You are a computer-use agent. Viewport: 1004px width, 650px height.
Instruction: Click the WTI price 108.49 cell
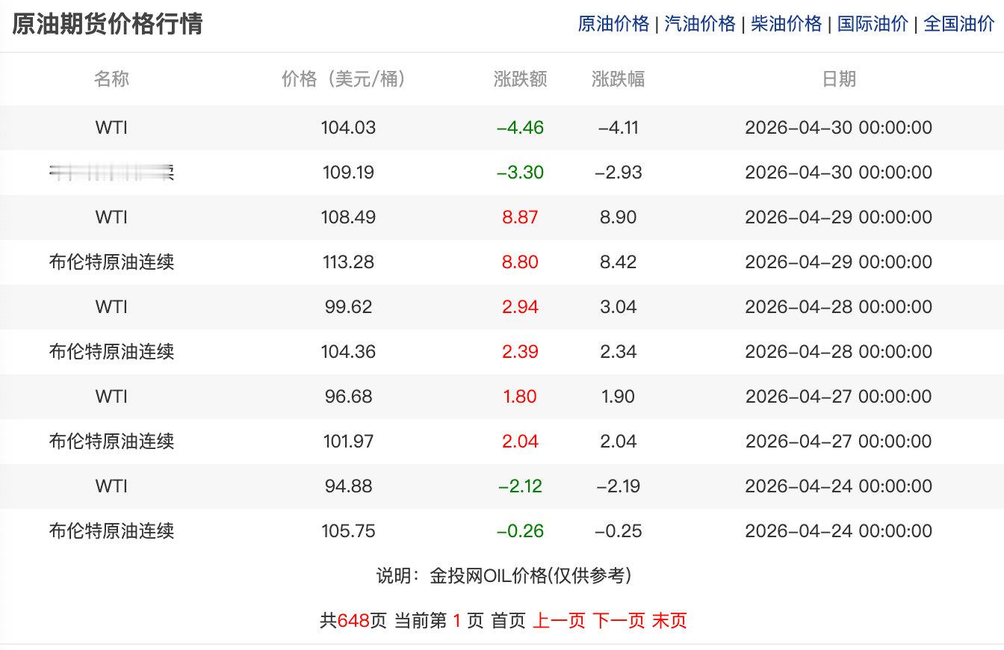(x=346, y=217)
